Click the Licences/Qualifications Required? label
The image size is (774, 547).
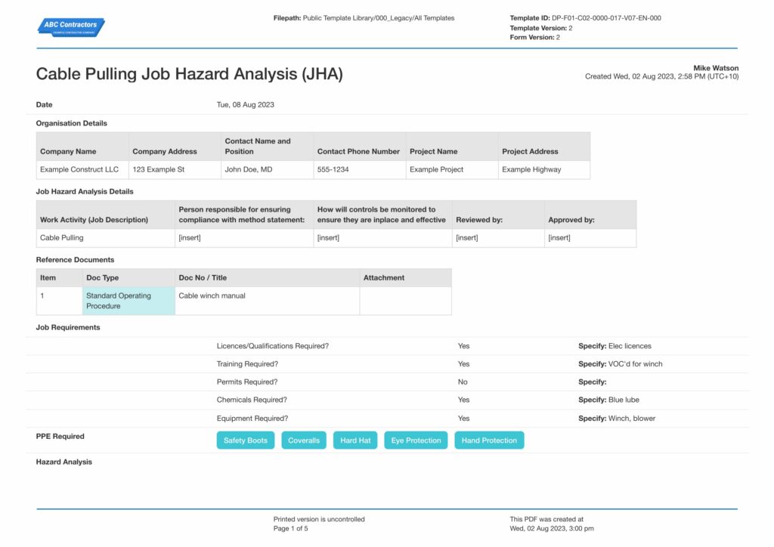(272, 346)
